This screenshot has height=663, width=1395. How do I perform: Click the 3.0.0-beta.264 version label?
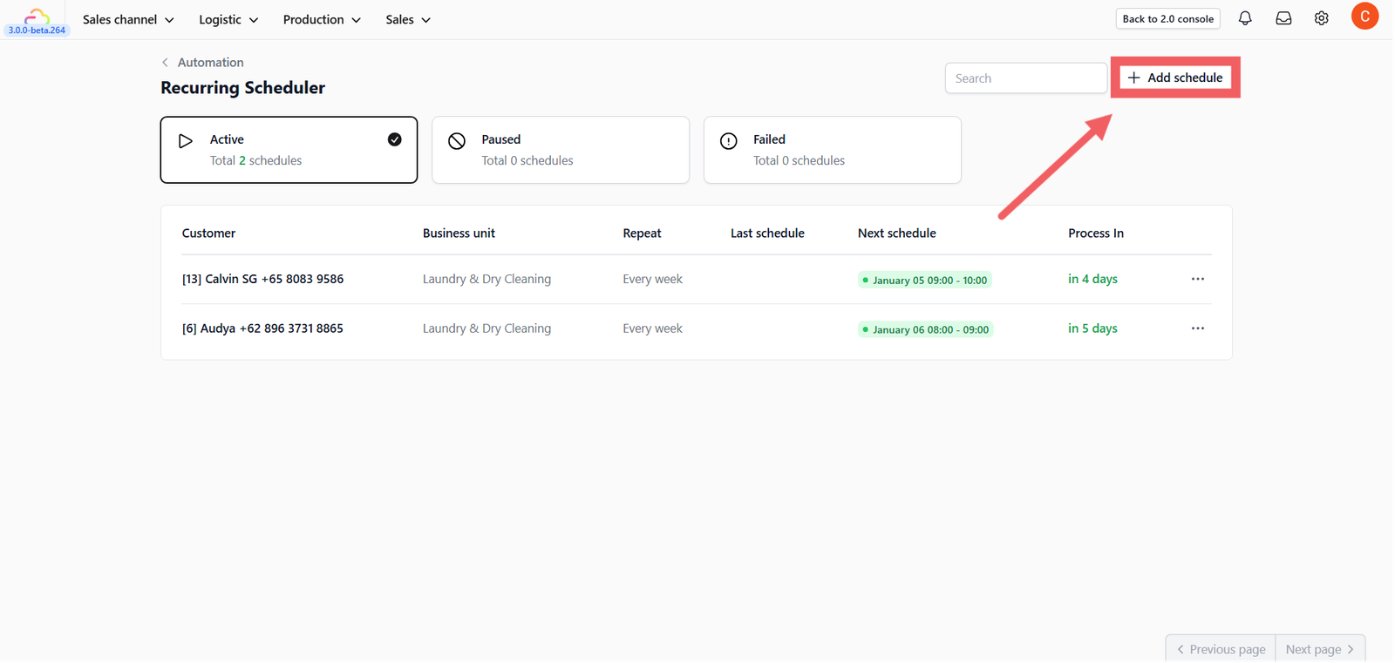(37, 30)
